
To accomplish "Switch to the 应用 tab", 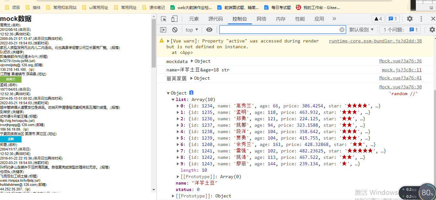I will click(319, 19).
